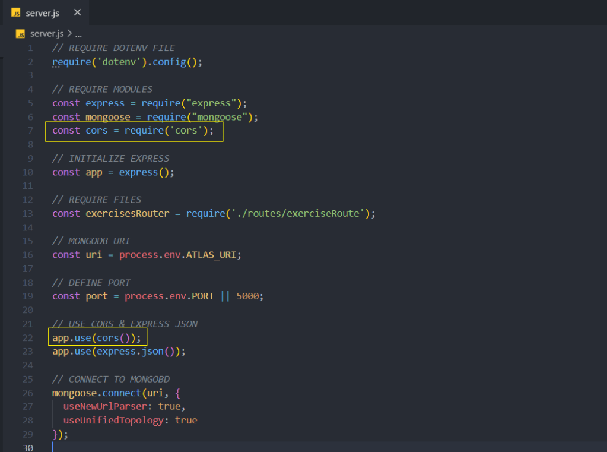The height and width of the screenshot is (452, 607).
Task: Click the 5000 port number value
Action: [x=247, y=296]
